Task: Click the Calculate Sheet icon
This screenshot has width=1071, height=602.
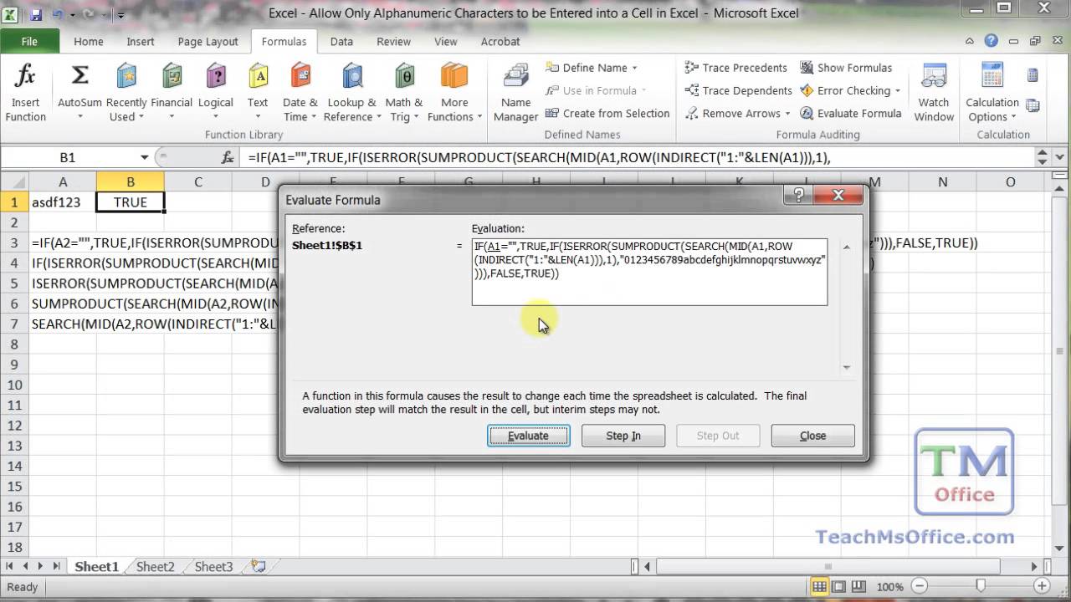Action: pos(1033,106)
